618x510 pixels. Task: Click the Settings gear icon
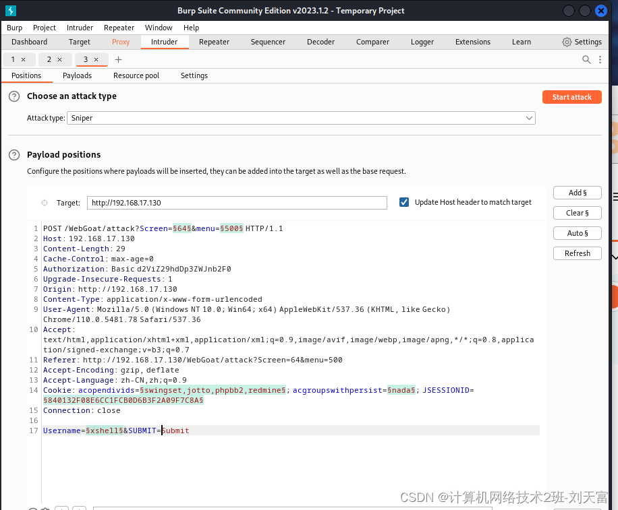click(567, 42)
